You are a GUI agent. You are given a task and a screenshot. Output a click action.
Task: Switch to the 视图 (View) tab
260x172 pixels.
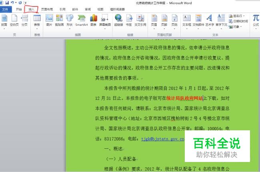[x=100, y=9]
